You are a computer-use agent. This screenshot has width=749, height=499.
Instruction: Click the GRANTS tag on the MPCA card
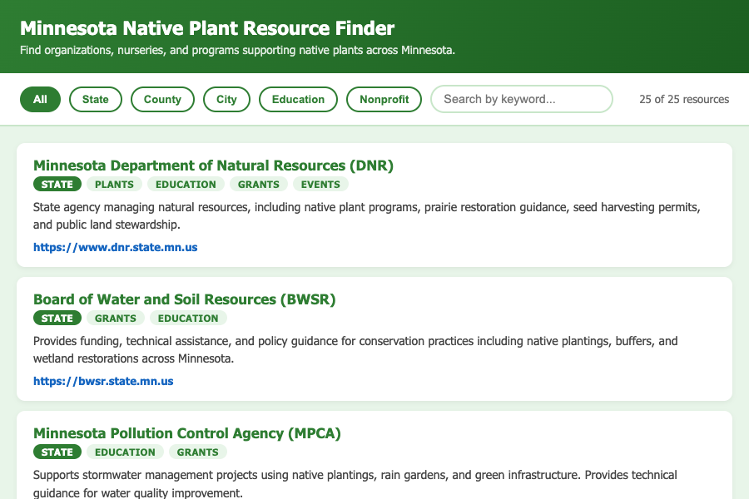(198, 452)
